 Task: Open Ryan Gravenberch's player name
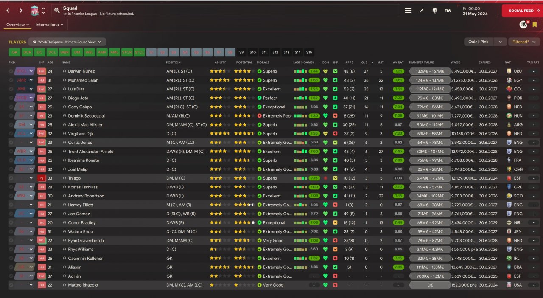coord(86,241)
